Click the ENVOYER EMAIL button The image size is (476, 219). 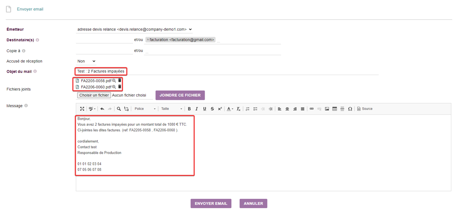pyautogui.click(x=211, y=204)
